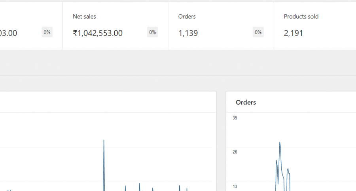Click the 0% badge in Net sales card
This screenshot has height=191, width=356.
point(152,32)
